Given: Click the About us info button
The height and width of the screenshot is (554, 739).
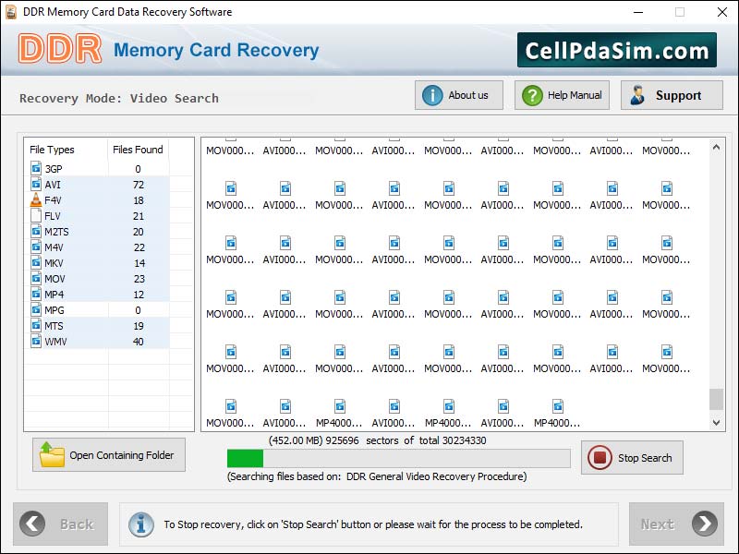Looking at the screenshot, I should click(x=458, y=95).
